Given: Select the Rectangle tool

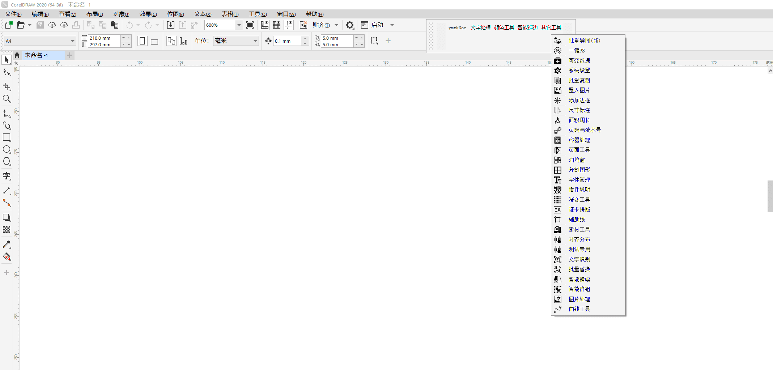Looking at the screenshot, I should pos(7,137).
